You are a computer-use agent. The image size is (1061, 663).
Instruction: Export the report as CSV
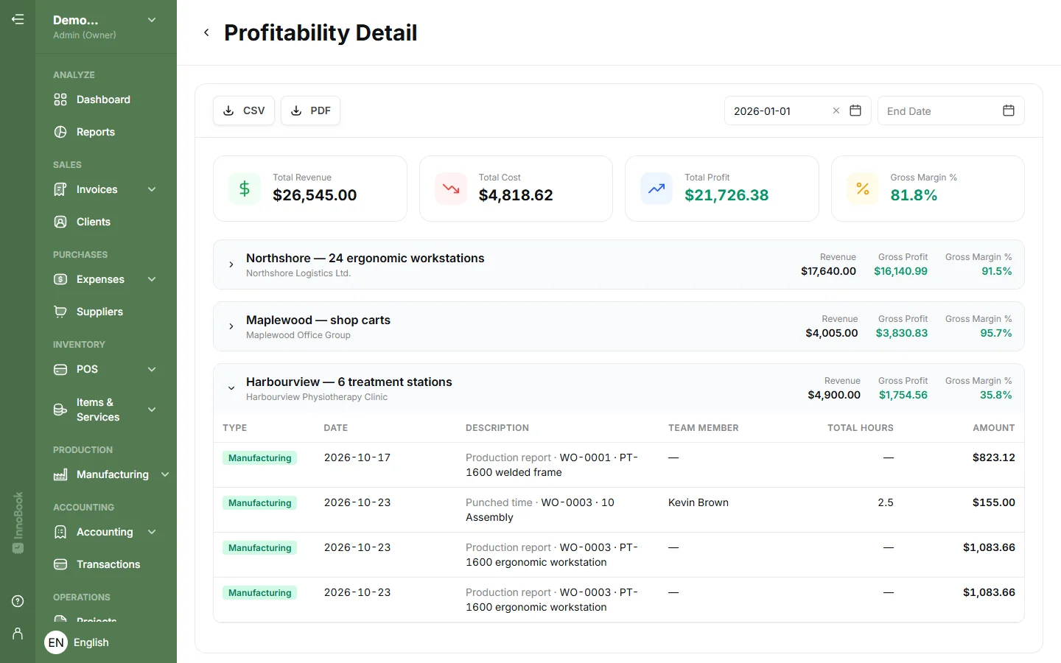tap(244, 110)
